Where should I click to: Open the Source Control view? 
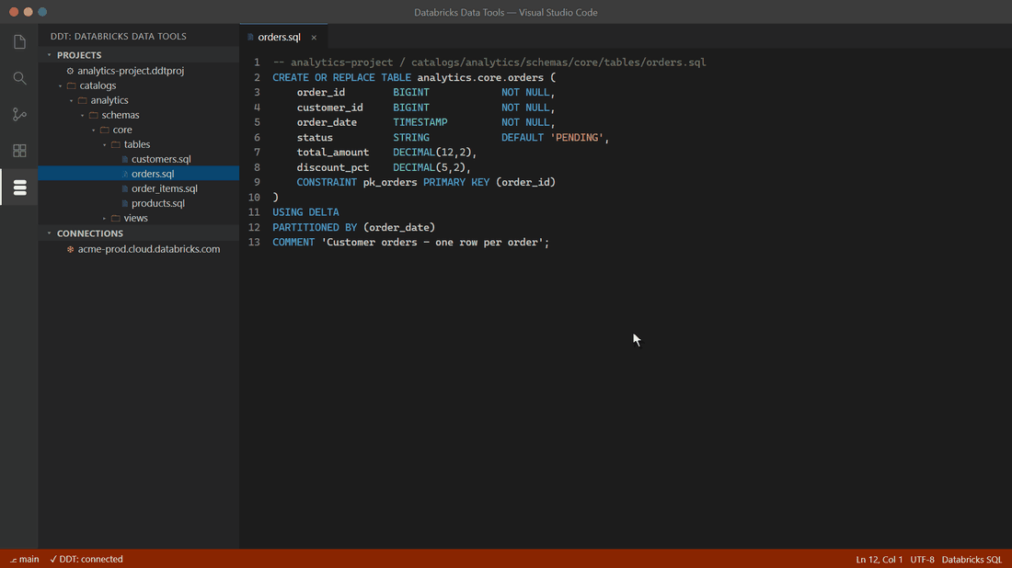(19, 115)
